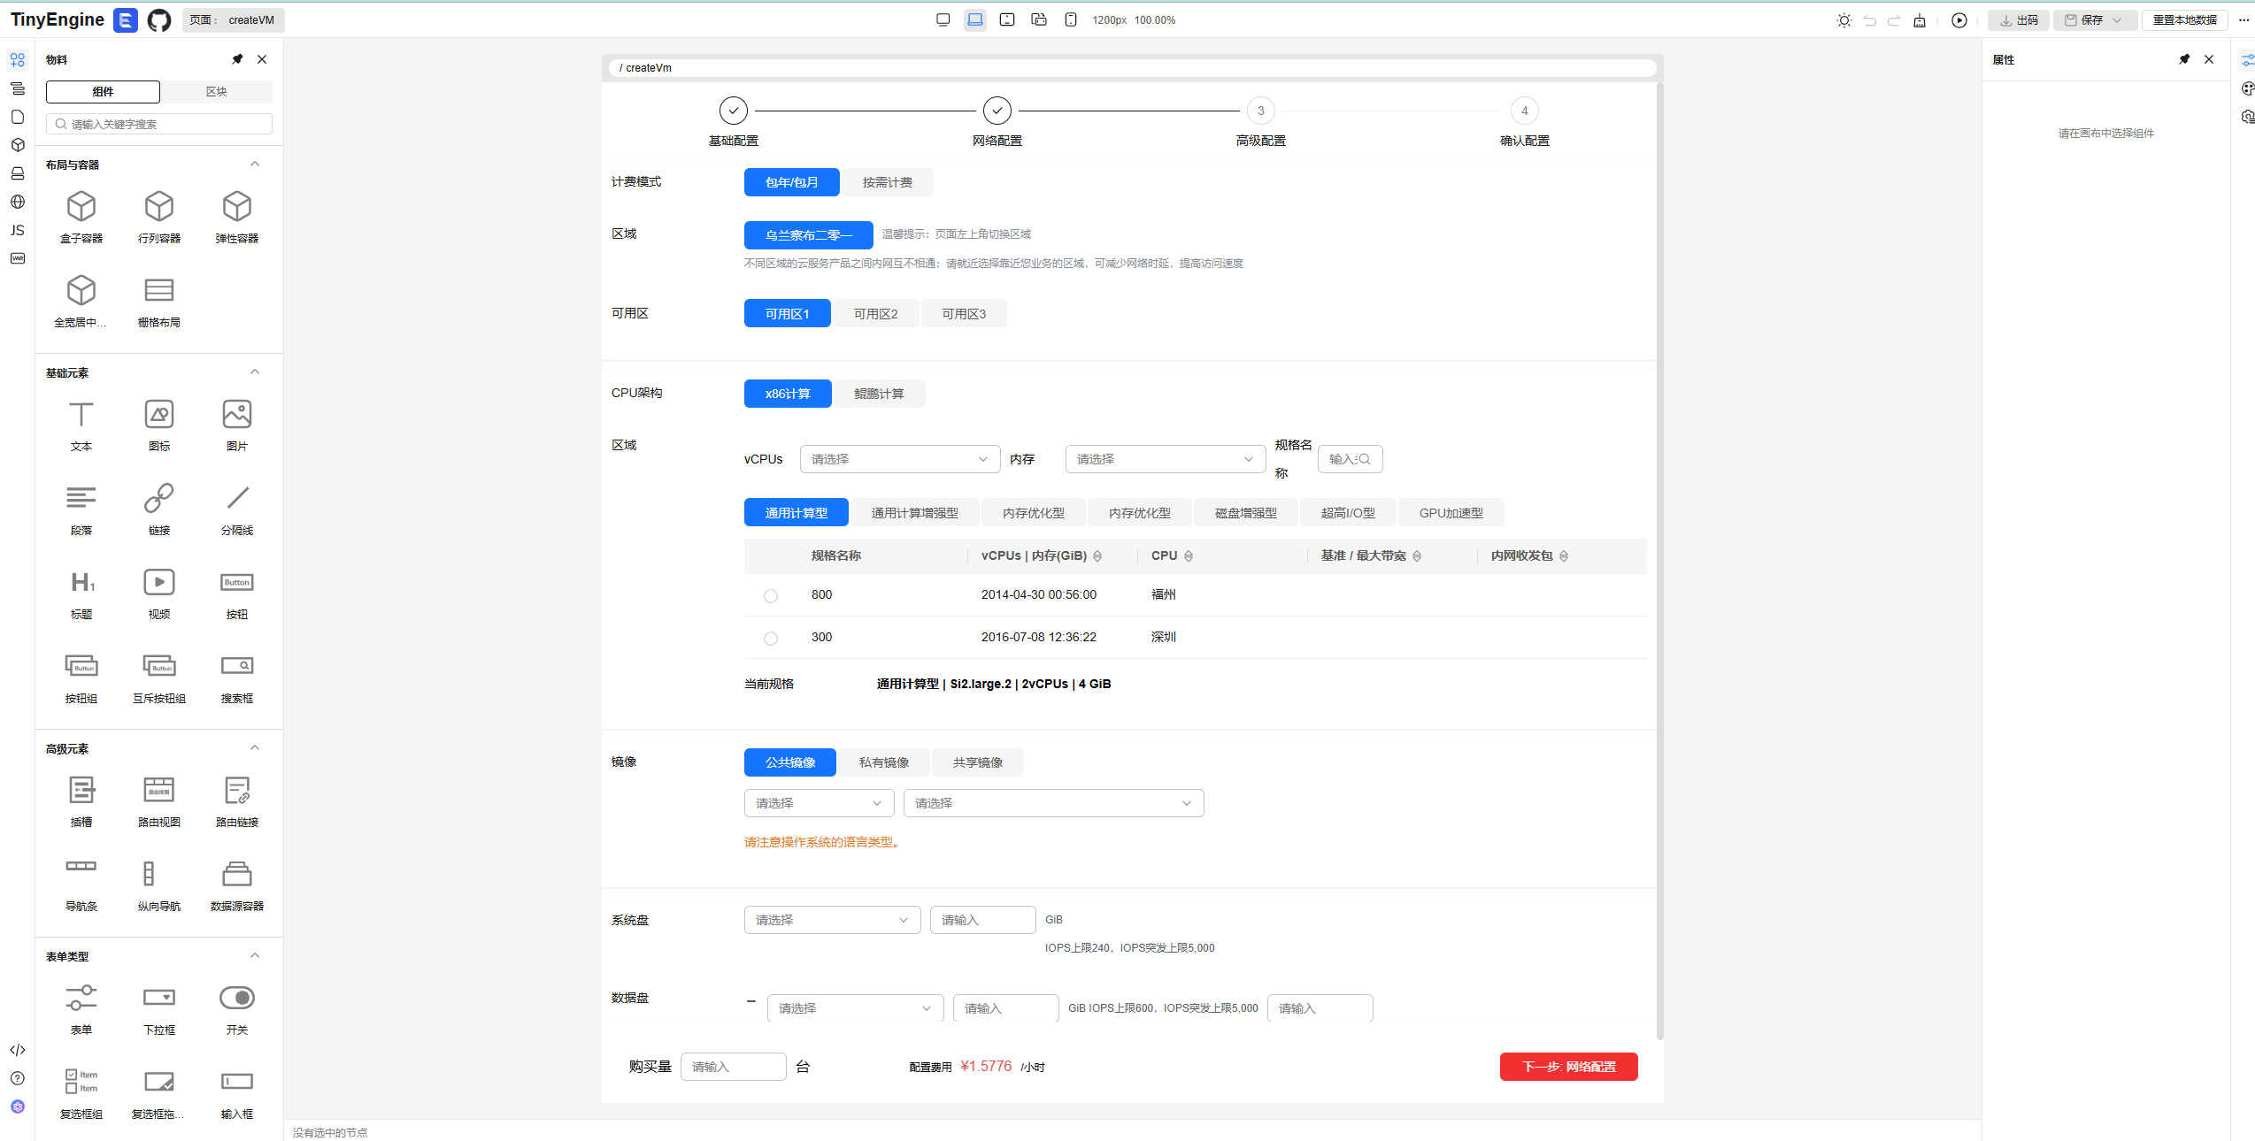Open the JS panel in left sidebar
Viewport: 2255px width, 1141px height.
tap(17, 230)
